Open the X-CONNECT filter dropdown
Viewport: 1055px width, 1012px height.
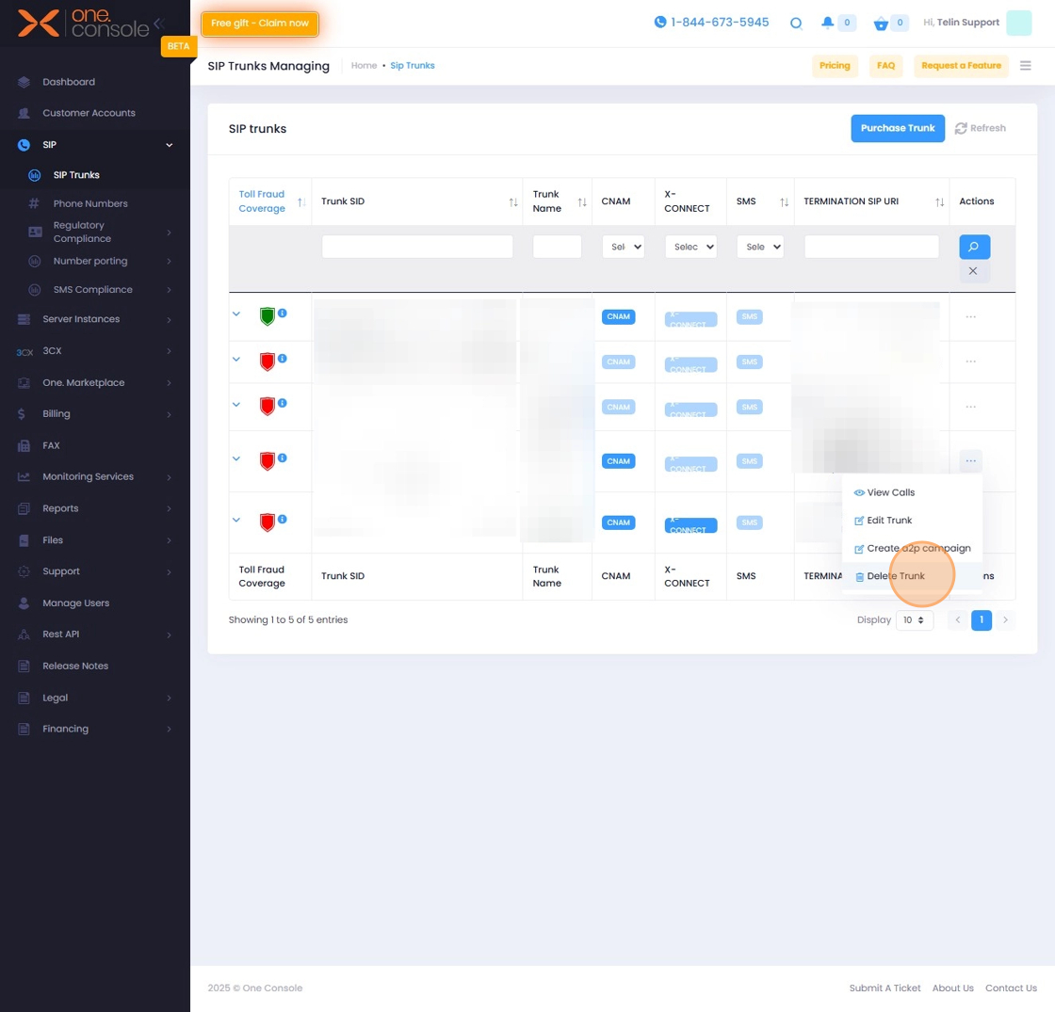[x=690, y=247]
